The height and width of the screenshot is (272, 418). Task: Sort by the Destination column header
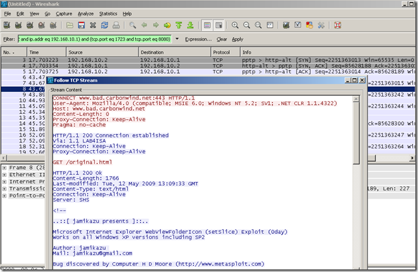coord(175,52)
